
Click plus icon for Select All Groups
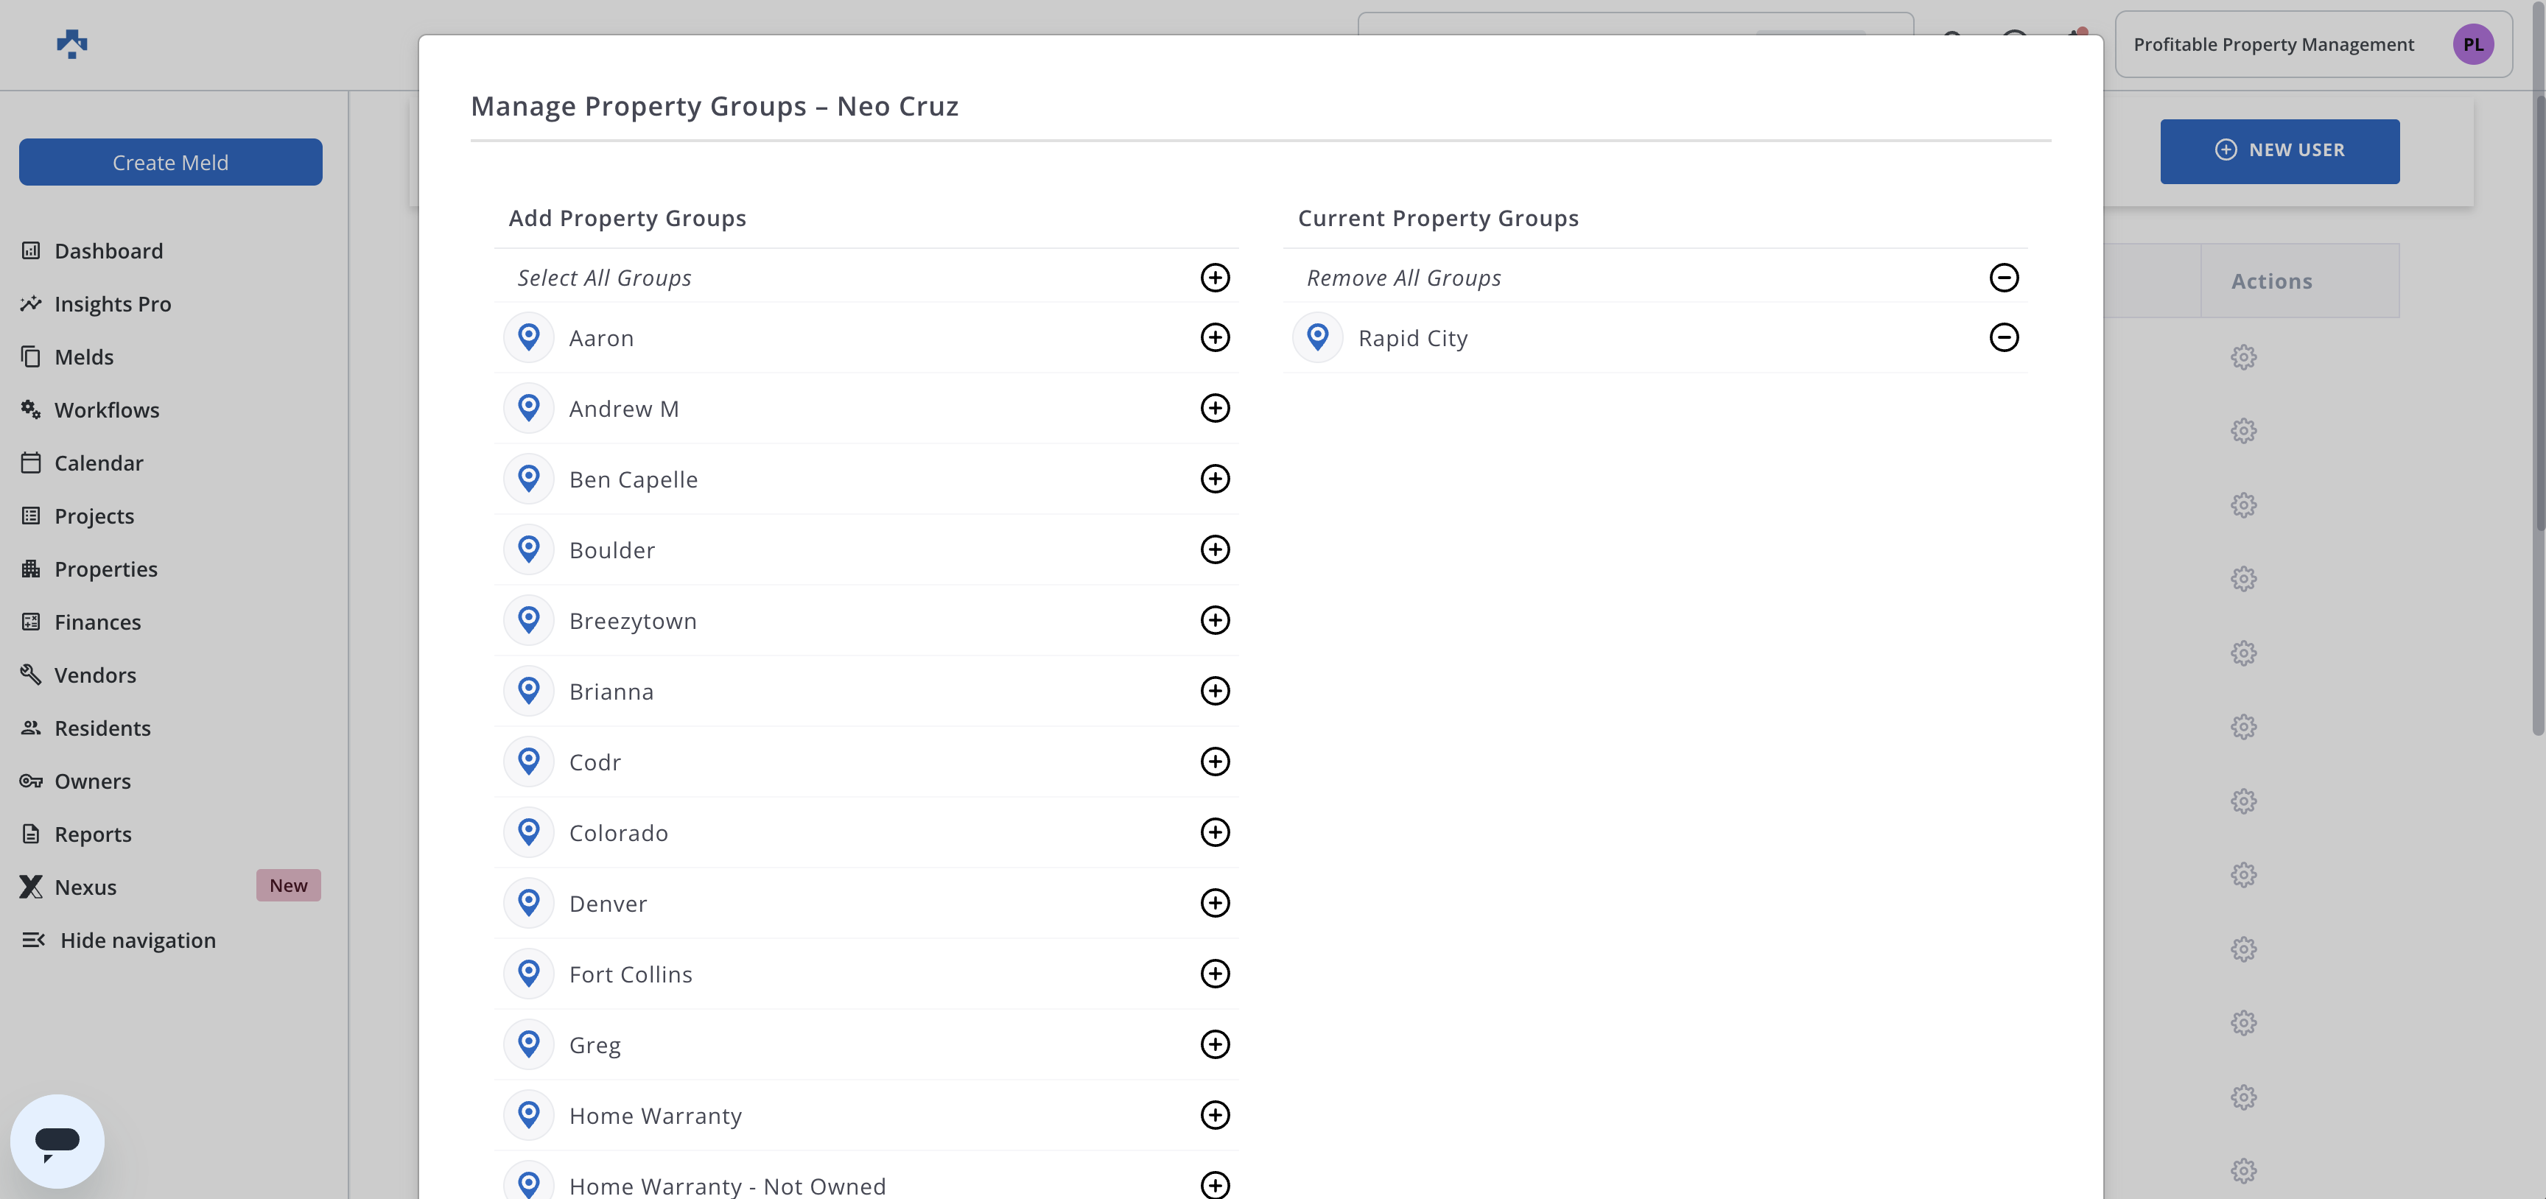pyautogui.click(x=1215, y=278)
